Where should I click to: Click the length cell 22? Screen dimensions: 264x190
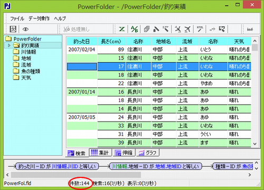pos(111,84)
